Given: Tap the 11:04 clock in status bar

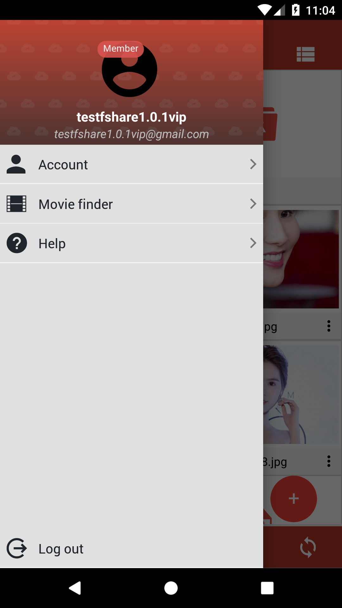Looking at the screenshot, I should tap(320, 10).
